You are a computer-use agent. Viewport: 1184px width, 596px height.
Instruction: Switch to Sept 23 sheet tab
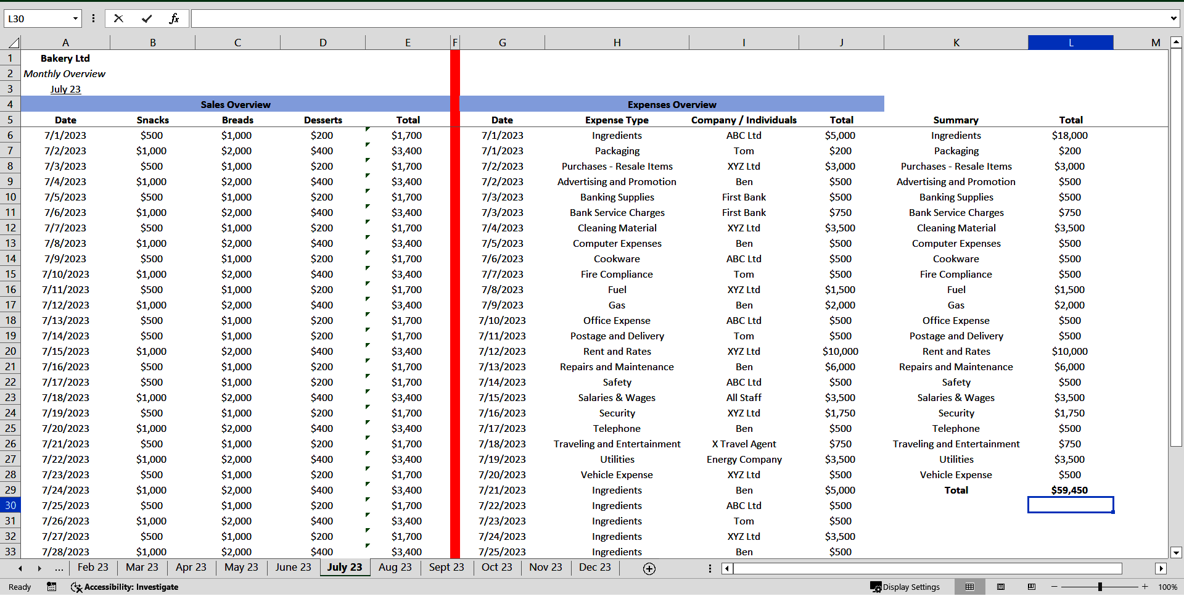click(x=446, y=567)
